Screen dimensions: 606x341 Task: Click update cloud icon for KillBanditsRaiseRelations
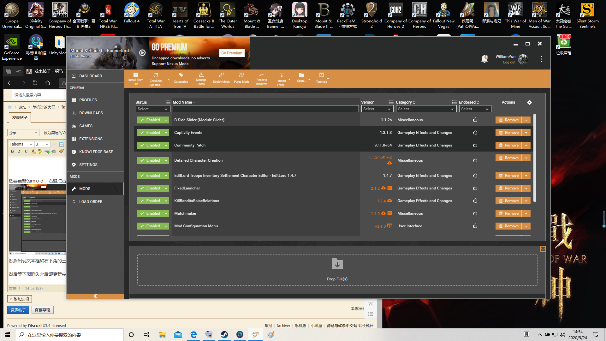[x=389, y=200]
